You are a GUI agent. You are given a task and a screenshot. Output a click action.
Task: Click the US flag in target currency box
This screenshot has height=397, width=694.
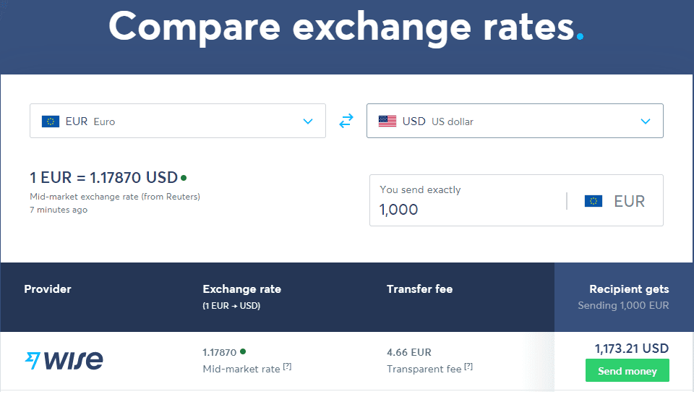point(387,121)
